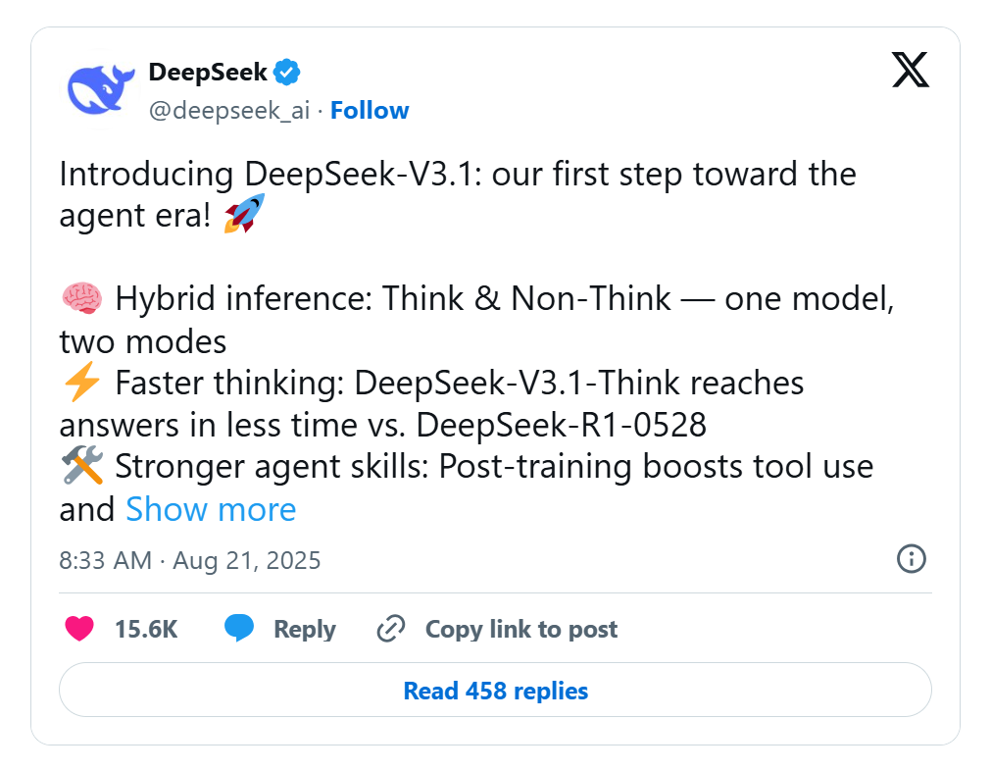This screenshot has width=991, height=771.
Task: Click the hammer and wrench emoji
Action: click(82, 465)
